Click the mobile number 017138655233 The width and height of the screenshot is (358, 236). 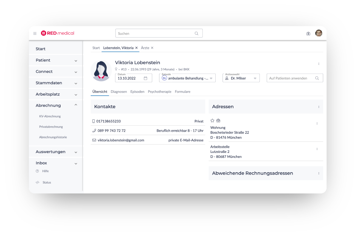[x=109, y=121]
